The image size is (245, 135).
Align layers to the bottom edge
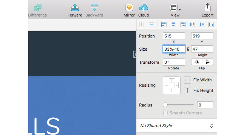click(211, 24)
